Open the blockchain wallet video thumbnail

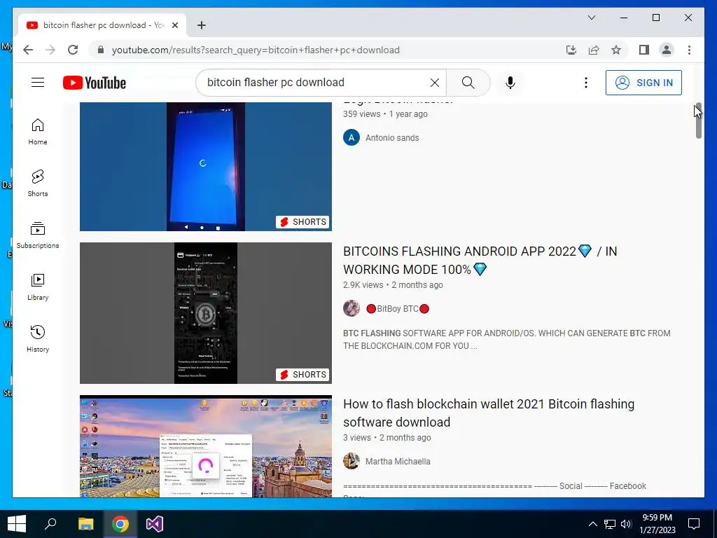(206, 446)
